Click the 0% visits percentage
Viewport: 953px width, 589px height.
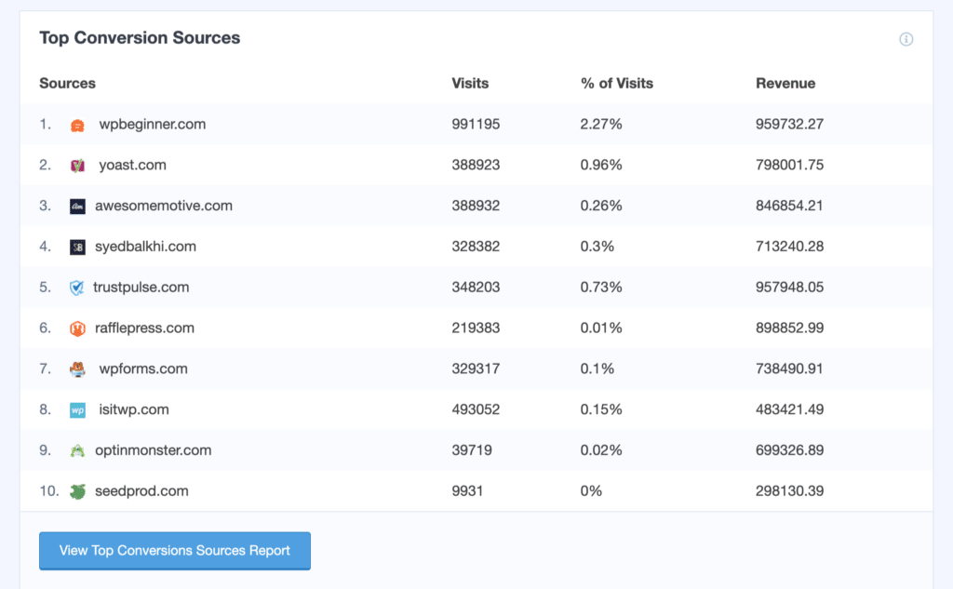coord(591,491)
